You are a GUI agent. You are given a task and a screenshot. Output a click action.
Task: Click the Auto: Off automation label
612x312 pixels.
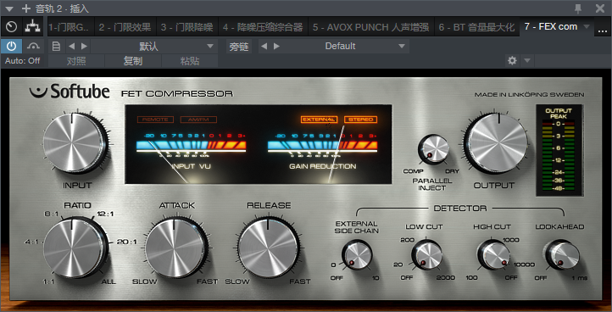[x=23, y=60]
